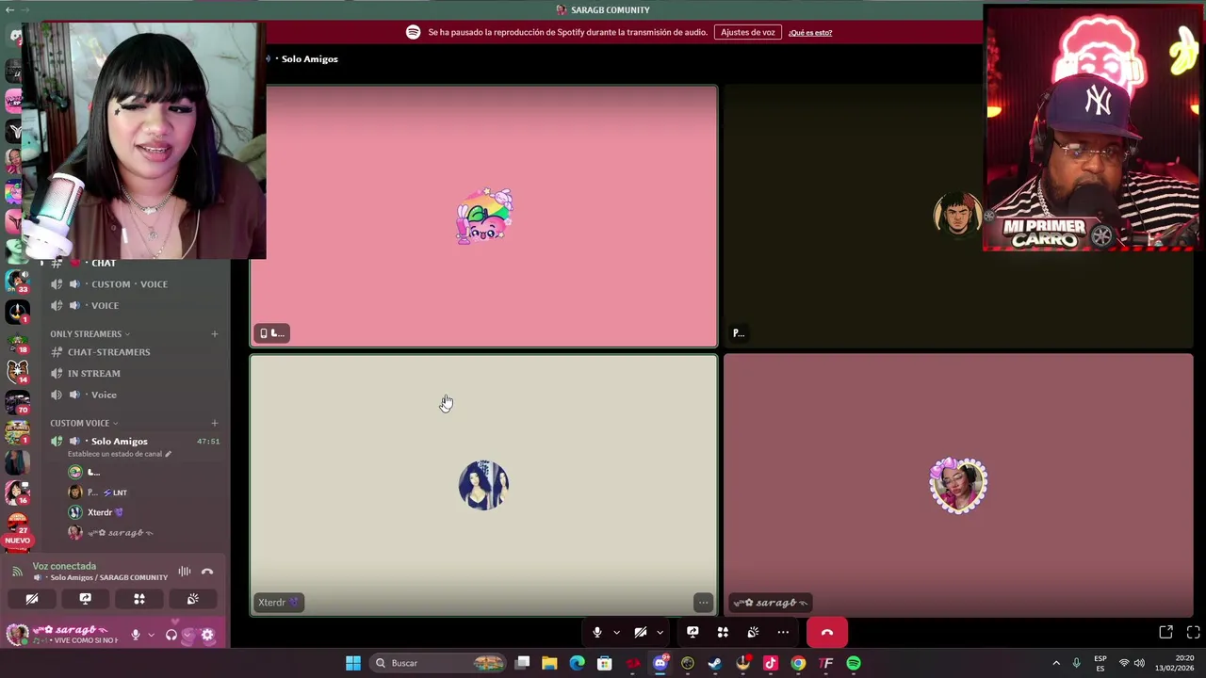Add channel to ONLY STREAMERS category
Screen dimensions: 1206x678
pyautogui.click(x=214, y=333)
